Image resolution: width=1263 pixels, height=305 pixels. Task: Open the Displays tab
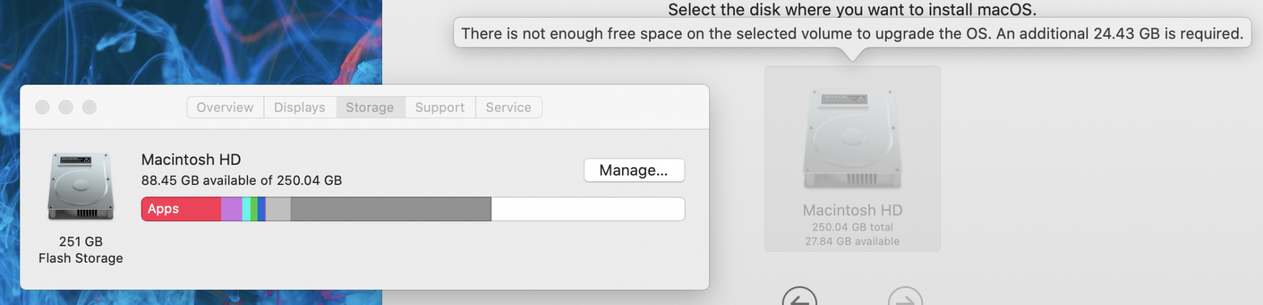point(299,107)
